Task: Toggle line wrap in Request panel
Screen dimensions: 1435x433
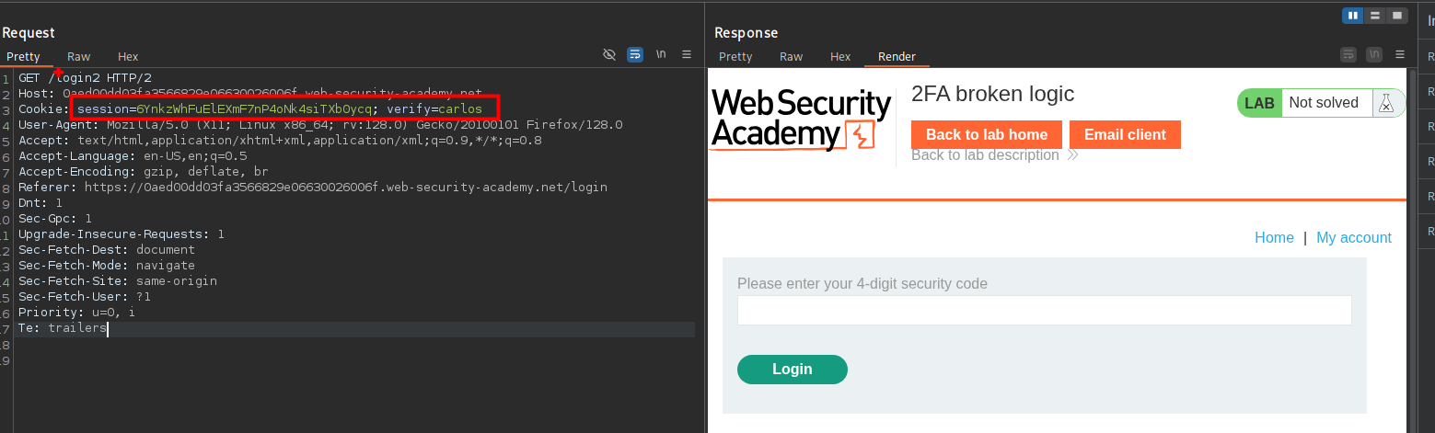Action: (x=635, y=55)
